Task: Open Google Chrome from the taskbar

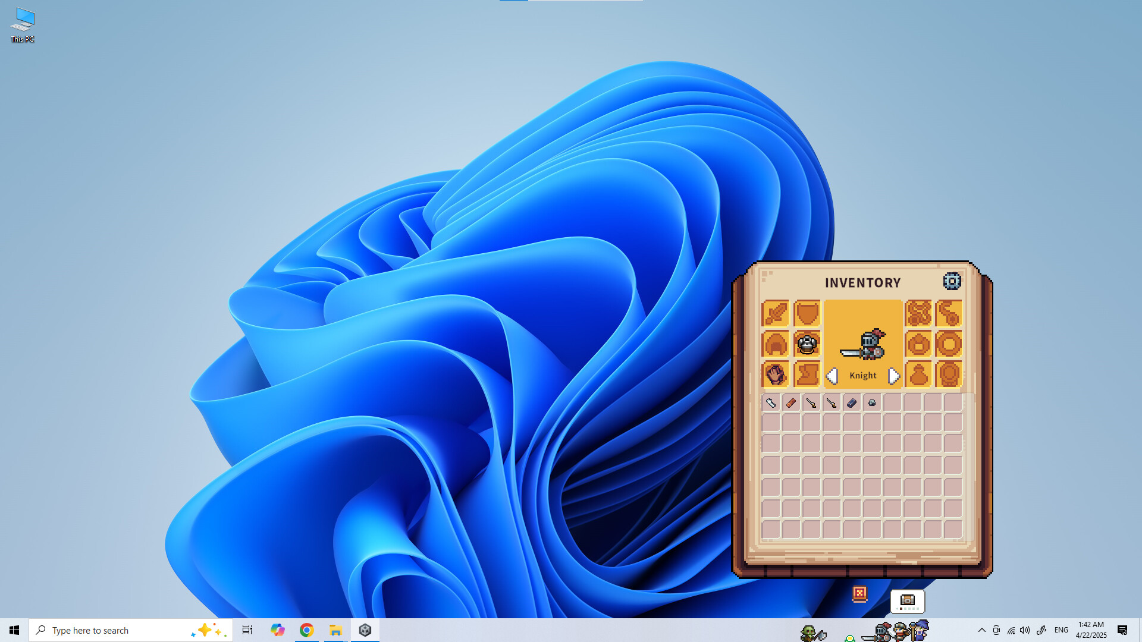Action: click(x=307, y=630)
